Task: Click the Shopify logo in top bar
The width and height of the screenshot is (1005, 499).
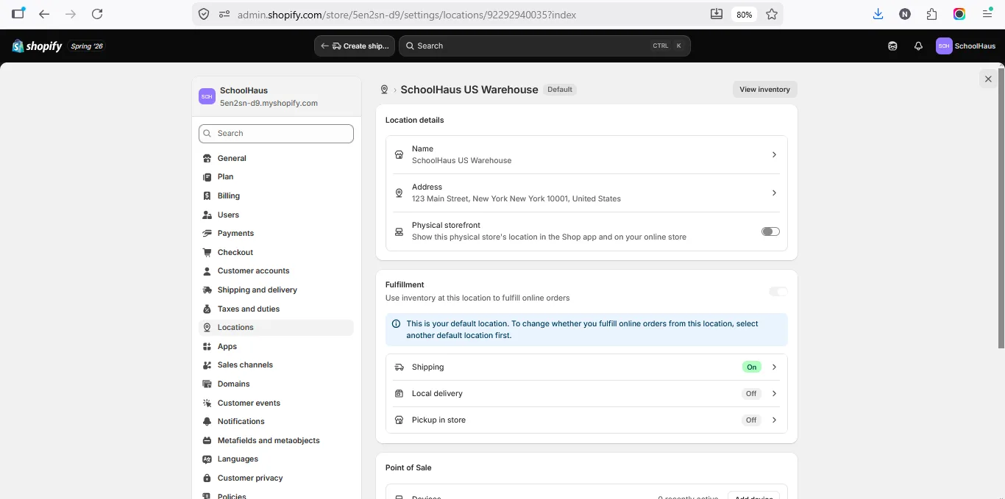Action: click(37, 46)
